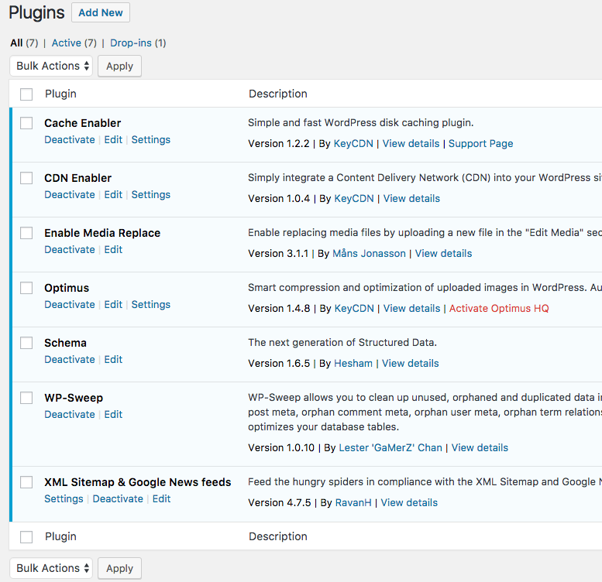Open KeyCDN author link for CDN Enabler
This screenshot has width=602, height=582.
click(x=354, y=199)
